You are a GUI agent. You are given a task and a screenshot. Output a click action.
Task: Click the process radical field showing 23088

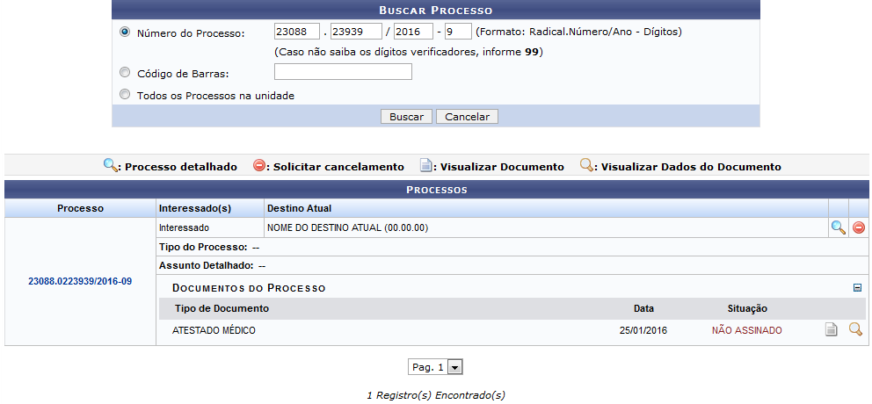[x=296, y=32]
